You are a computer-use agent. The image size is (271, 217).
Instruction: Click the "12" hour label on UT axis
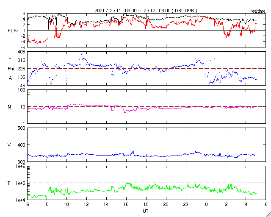coord(86,204)
